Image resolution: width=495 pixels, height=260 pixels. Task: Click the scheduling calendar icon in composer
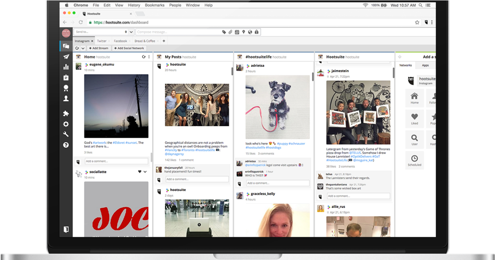point(237,32)
